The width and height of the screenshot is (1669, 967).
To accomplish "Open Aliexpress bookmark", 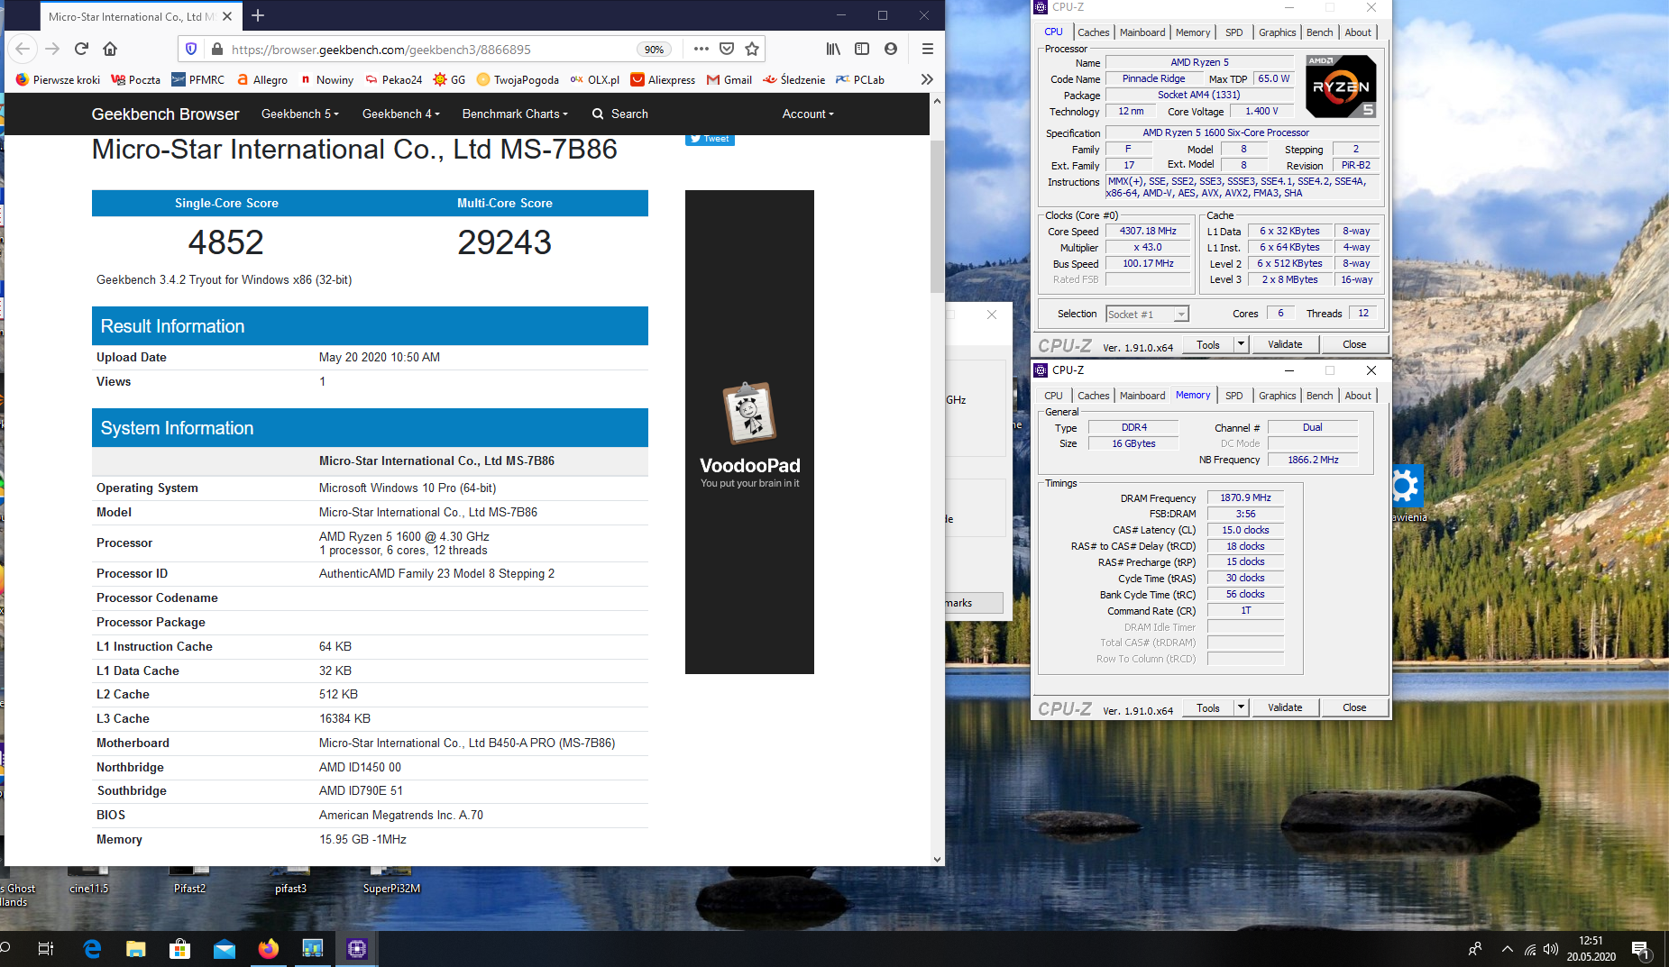I will [663, 79].
